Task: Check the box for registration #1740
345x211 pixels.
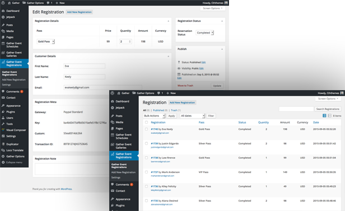Action: 146,129
